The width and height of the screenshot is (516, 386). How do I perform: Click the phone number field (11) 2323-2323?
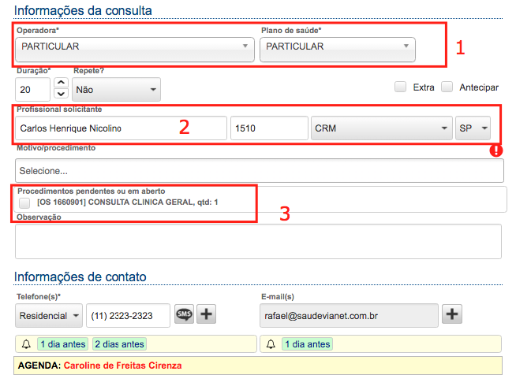point(128,316)
